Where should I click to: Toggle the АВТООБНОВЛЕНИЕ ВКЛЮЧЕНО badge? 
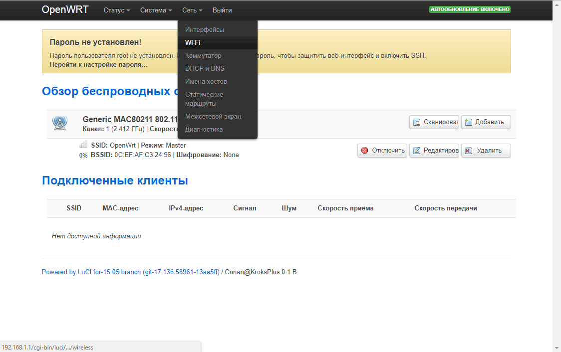pyautogui.click(x=470, y=9)
